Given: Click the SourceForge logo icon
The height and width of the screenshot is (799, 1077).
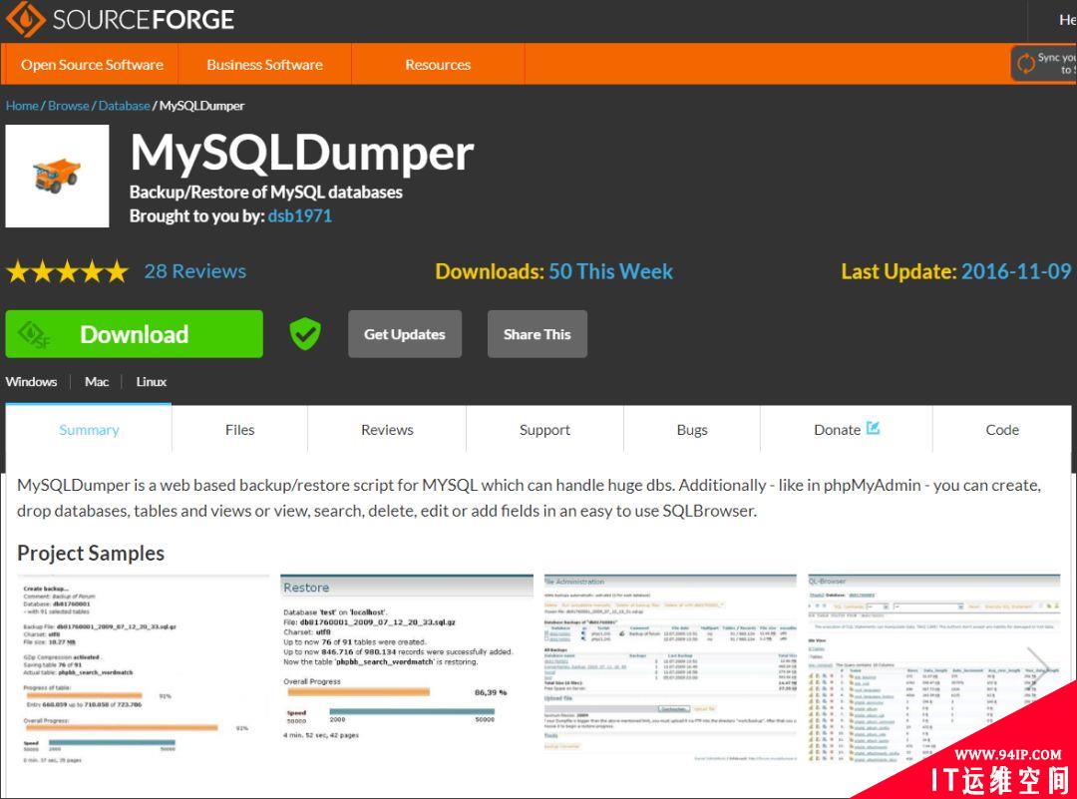Looking at the screenshot, I should pyautogui.click(x=25, y=19).
